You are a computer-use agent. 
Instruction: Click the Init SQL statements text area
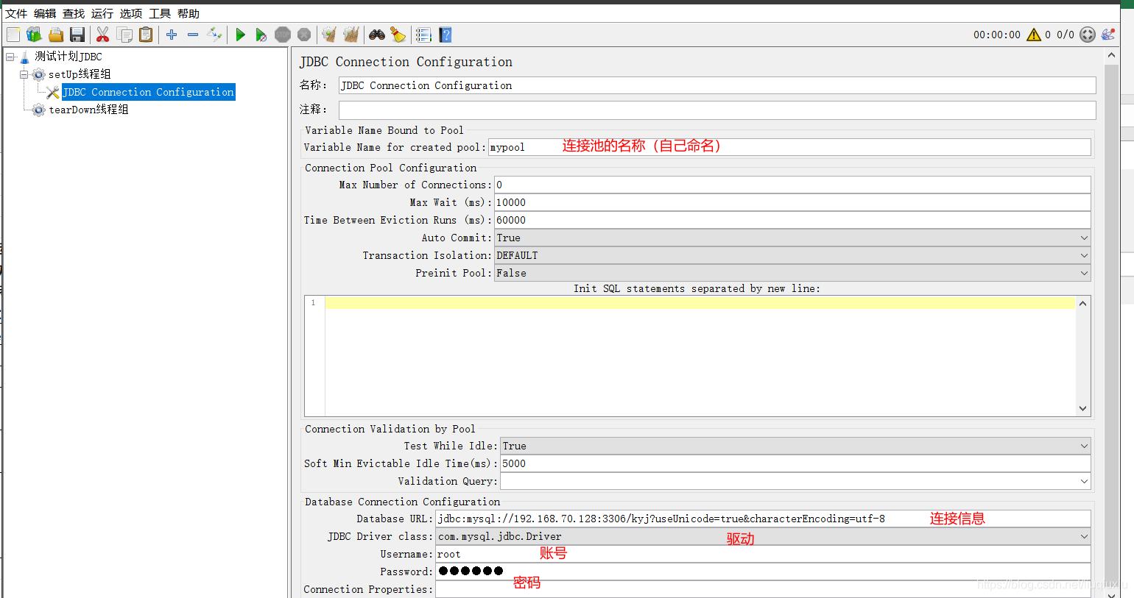tap(700, 356)
